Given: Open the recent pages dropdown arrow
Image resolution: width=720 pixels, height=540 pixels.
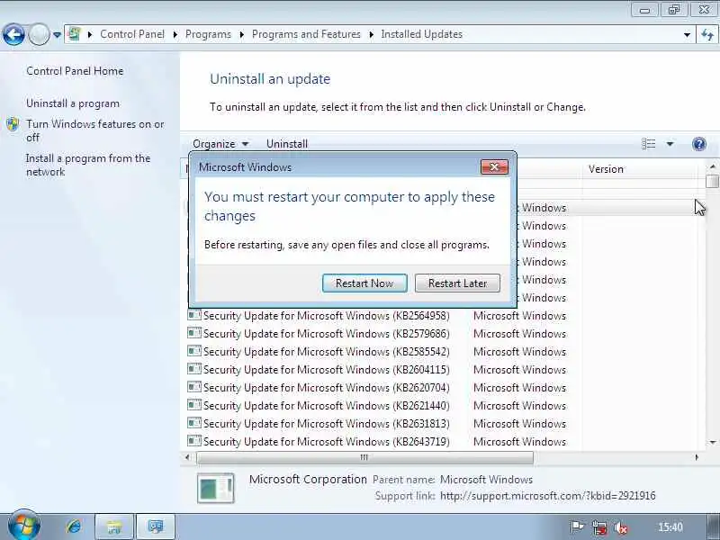Looking at the screenshot, I should pos(57,34).
